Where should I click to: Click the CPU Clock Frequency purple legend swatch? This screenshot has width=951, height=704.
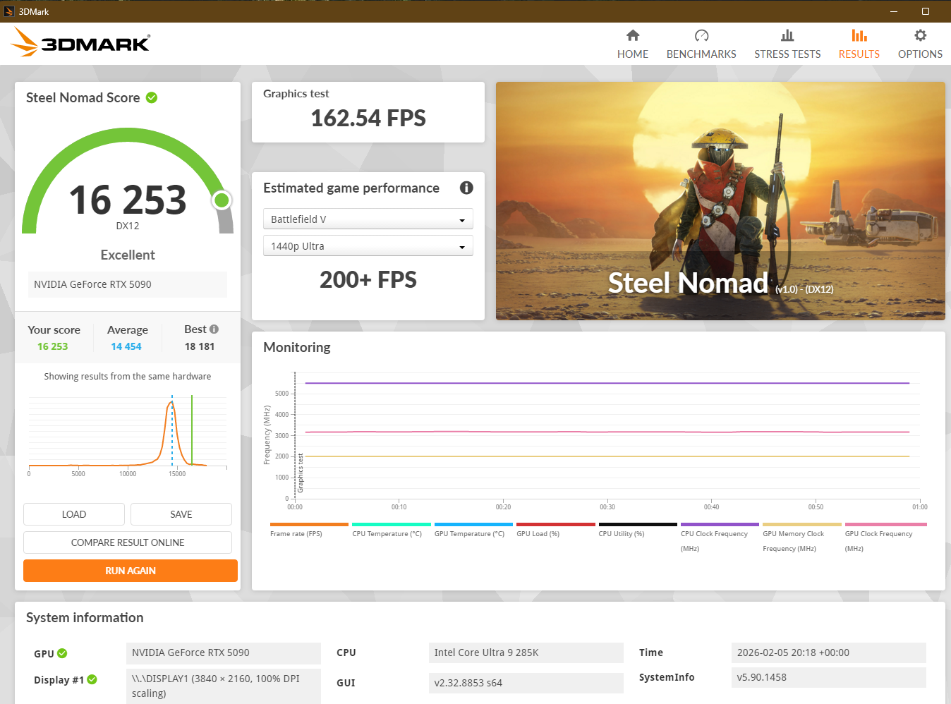click(720, 525)
